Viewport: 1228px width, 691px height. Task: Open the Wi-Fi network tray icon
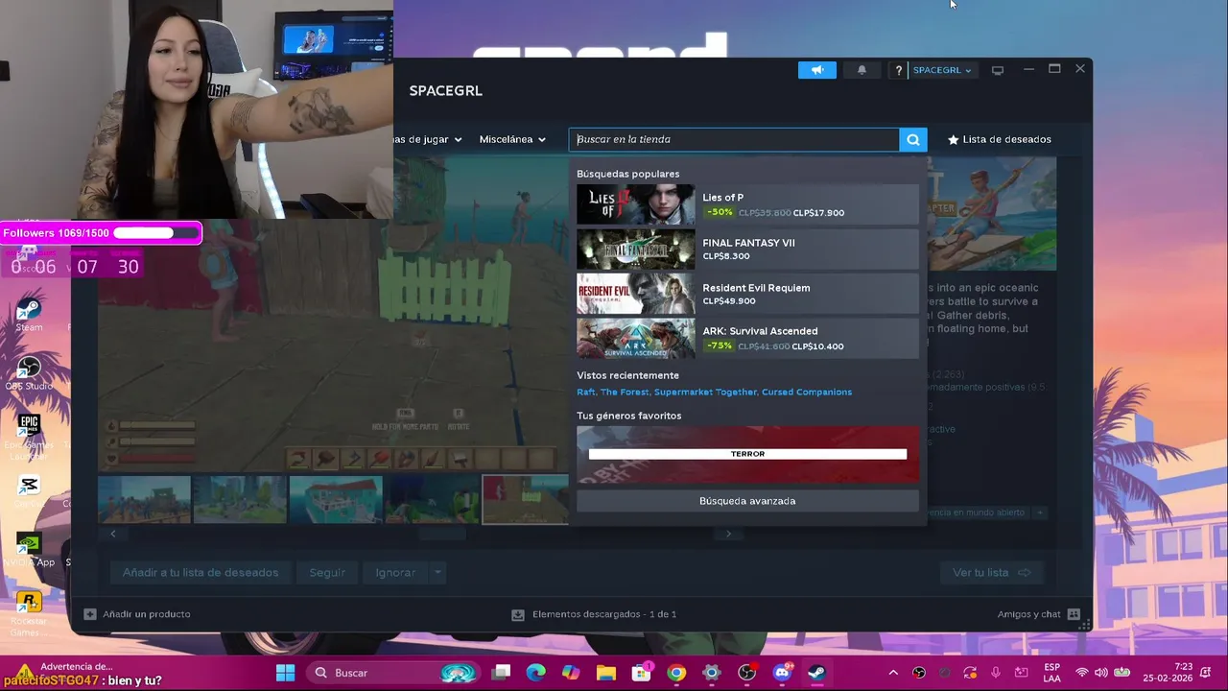pyautogui.click(x=1082, y=673)
